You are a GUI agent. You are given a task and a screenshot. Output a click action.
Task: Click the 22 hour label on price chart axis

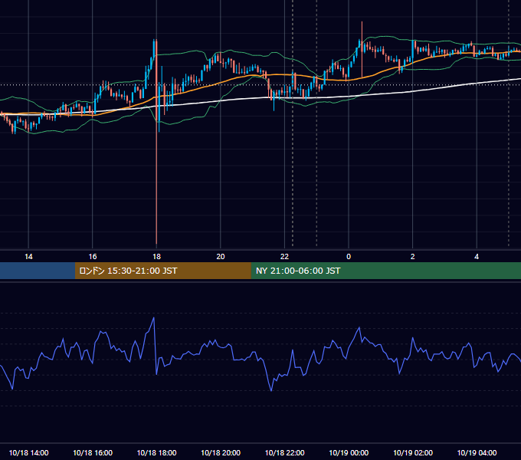[284, 257]
